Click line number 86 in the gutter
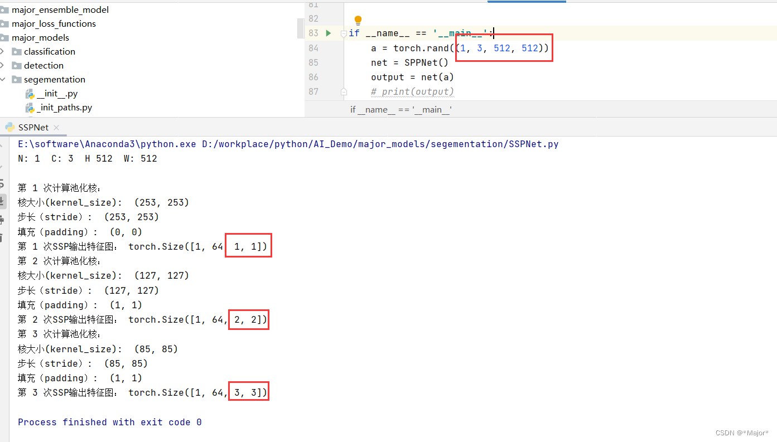Image resolution: width=777 pixels, height=442 pixels. 313,77
